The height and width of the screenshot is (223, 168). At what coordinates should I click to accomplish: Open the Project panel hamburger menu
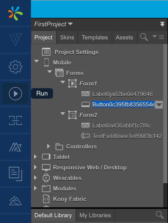tap(161, 37)
